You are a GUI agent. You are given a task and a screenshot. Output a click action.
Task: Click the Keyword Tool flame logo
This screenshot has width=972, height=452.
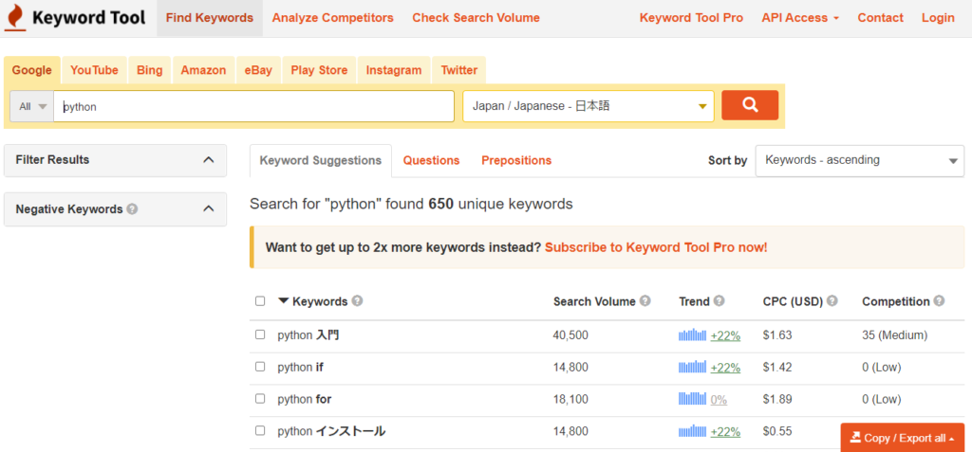tap(15, 18)
